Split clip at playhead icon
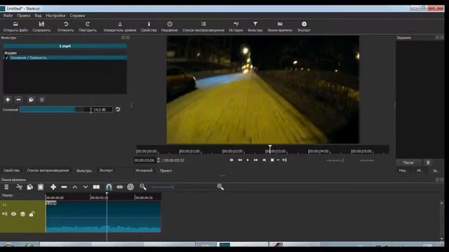This screenshot has width=449, height=252. (96, 187)
